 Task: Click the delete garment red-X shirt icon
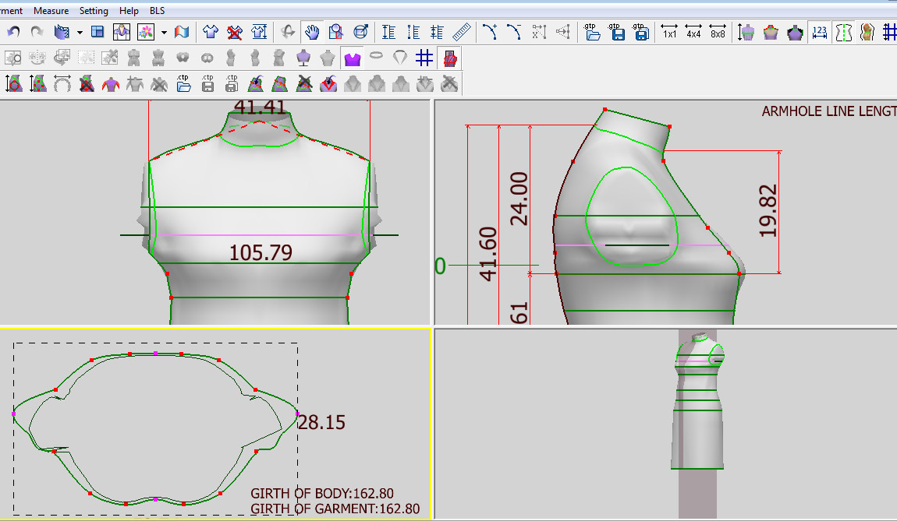click(235, 32)
